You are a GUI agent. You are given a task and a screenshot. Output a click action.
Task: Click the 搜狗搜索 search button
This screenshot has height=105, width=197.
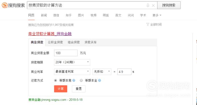pyautogui.click(x=169, y=5)
